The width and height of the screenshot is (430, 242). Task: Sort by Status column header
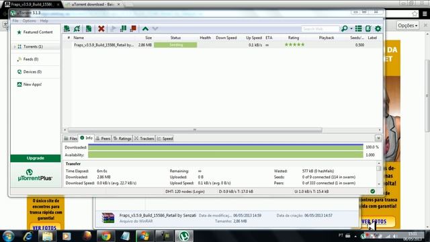click(x=175, y=38)
